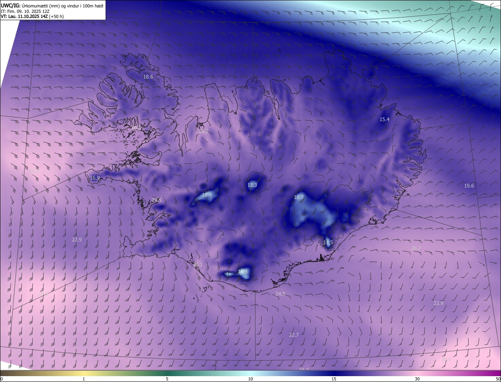Image resolution: width=501 pixels, height=382 pixels.
Task: Click the 11.4 minimum value label
Action: coord(207,195)
